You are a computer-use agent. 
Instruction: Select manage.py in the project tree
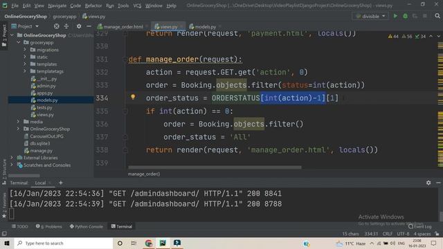click(x=41, y=151)
